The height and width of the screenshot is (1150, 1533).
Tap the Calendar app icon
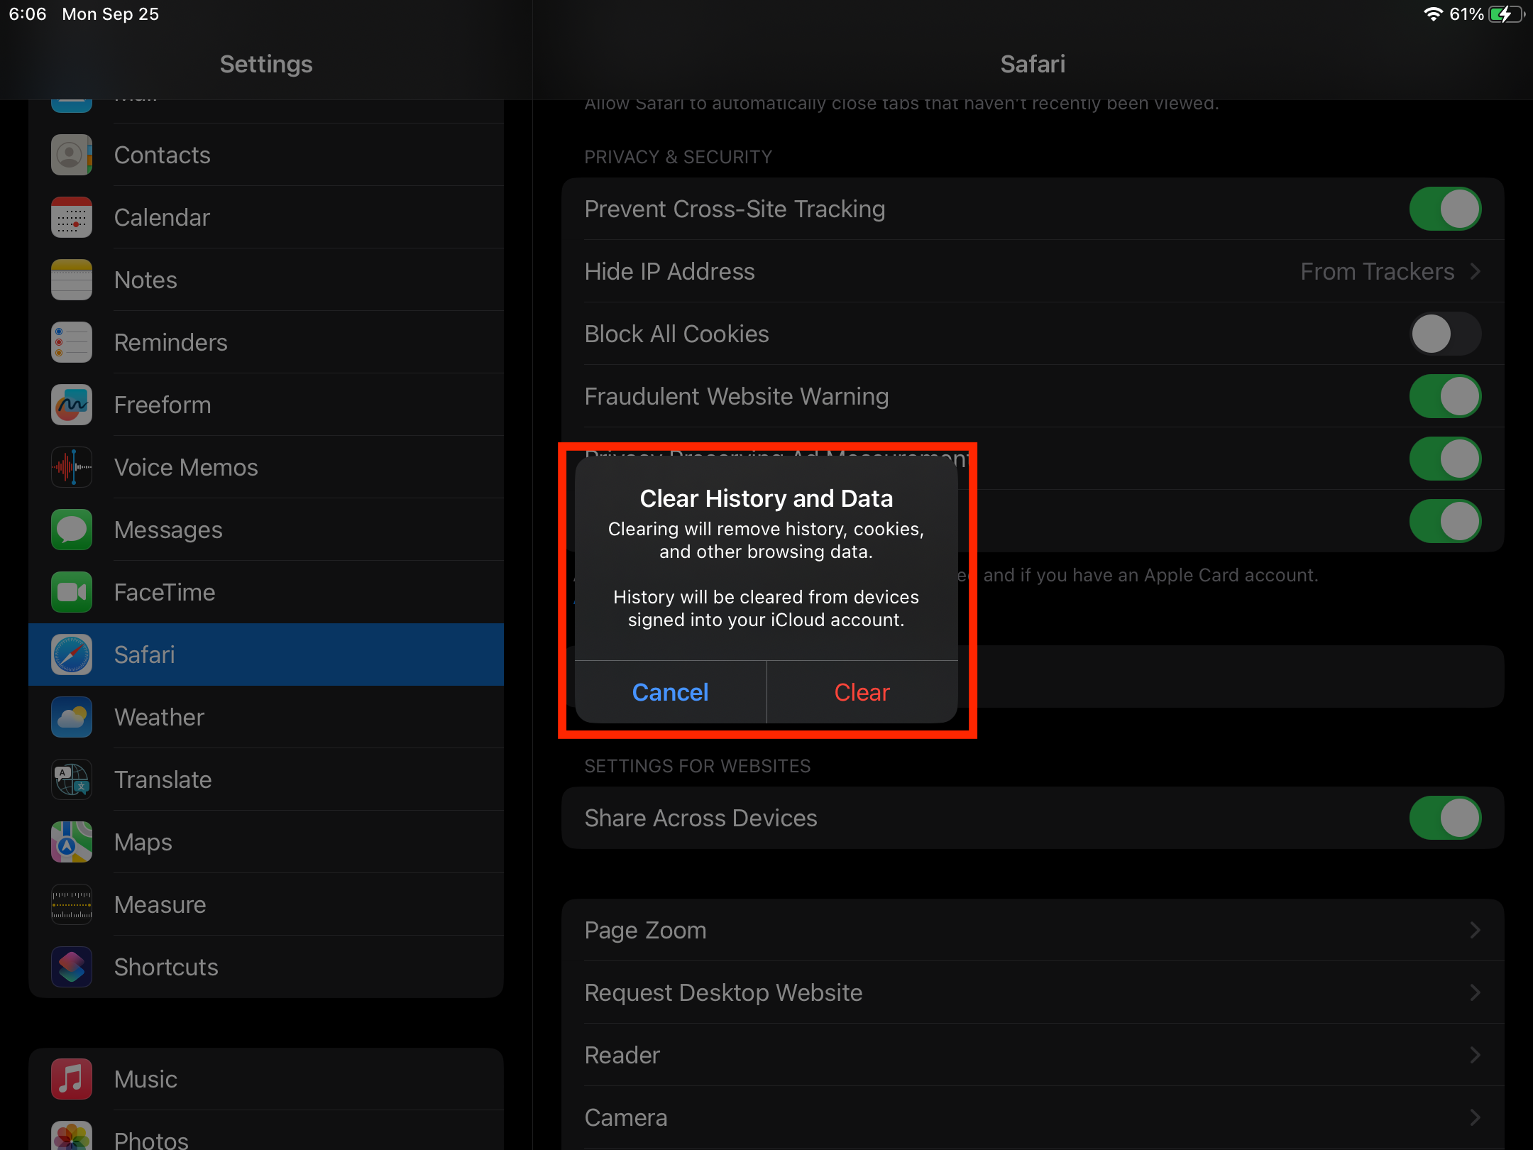tap(72, 217)
